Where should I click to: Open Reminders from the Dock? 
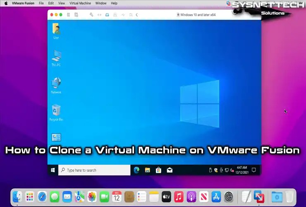[x=142, y=197]
